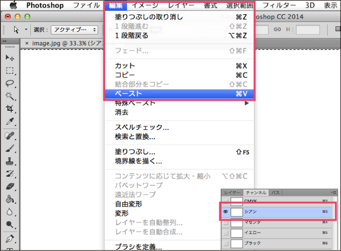
Task: Select the Lasso tool
Action: 10,83
